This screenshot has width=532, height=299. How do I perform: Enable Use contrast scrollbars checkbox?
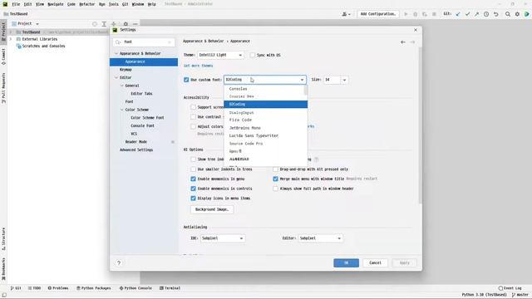click(x=194, y=116)
